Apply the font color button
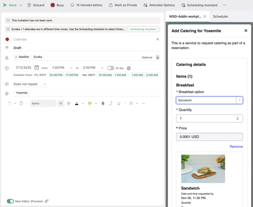The height and width of the screenshot is (207, 253). click(77, 103)
